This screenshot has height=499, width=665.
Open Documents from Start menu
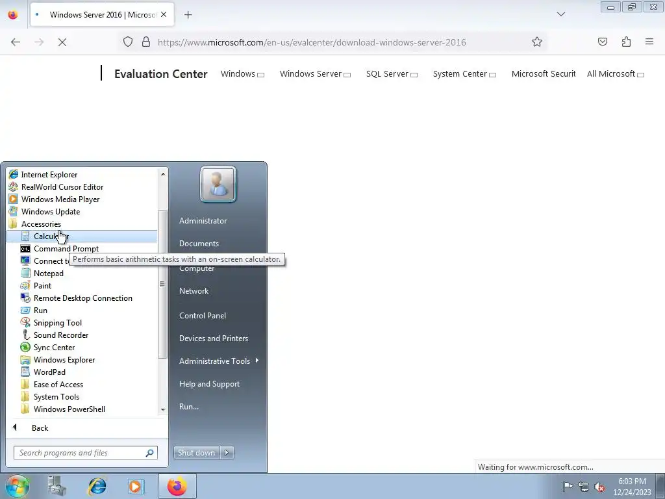199,244
